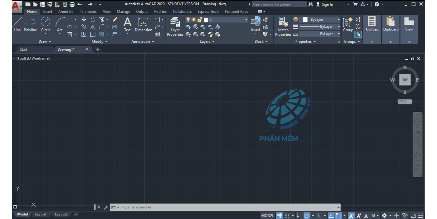
Task: Click the Dimension tool
Action: 143,24
